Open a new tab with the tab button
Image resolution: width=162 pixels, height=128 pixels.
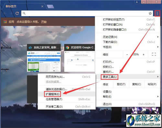click(x=50, y=6)
